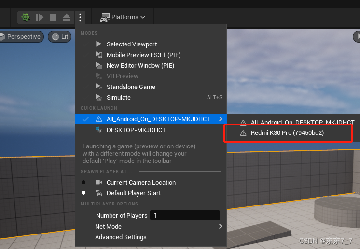Click the warning icon beside Redmi K30 Pro

pos(243,133)
